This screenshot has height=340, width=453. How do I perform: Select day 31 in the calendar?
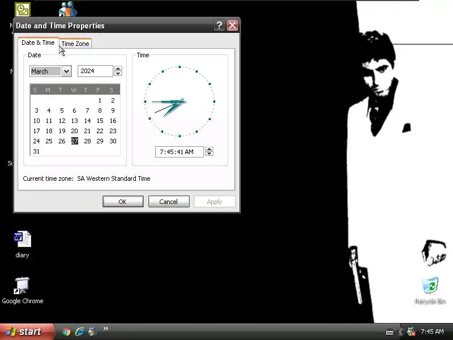36,151
